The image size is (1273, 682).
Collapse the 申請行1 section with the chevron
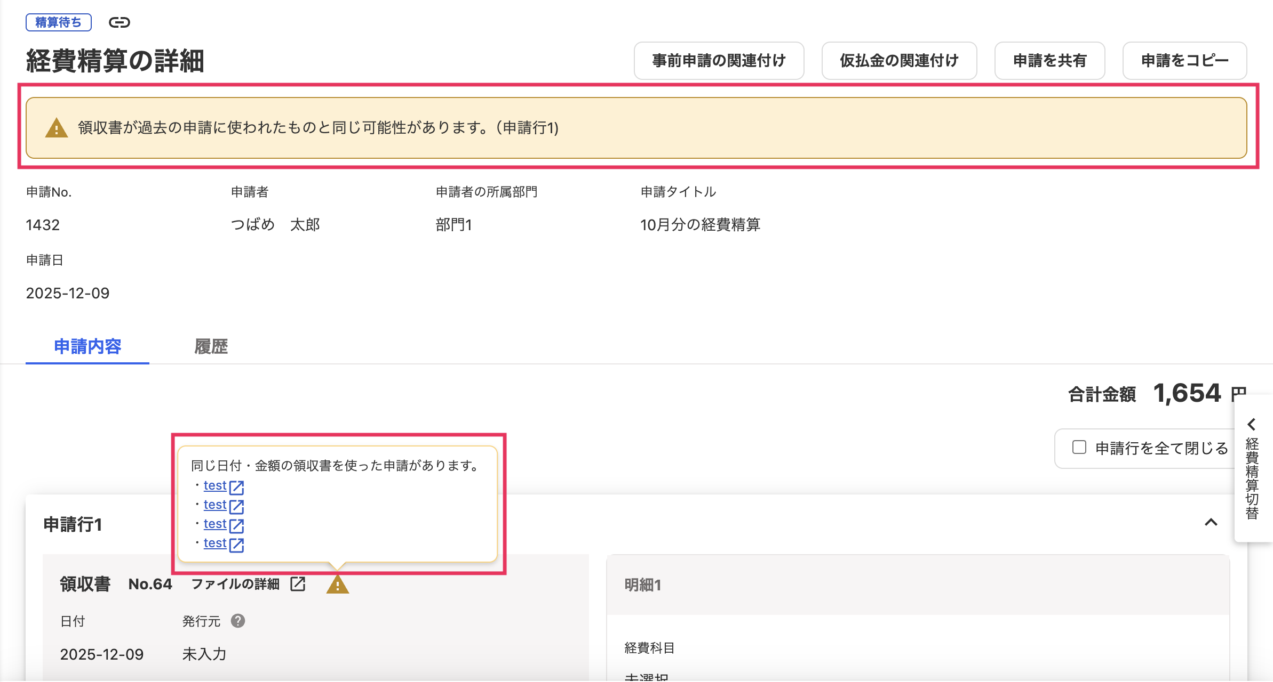[x=1211, y=522]
